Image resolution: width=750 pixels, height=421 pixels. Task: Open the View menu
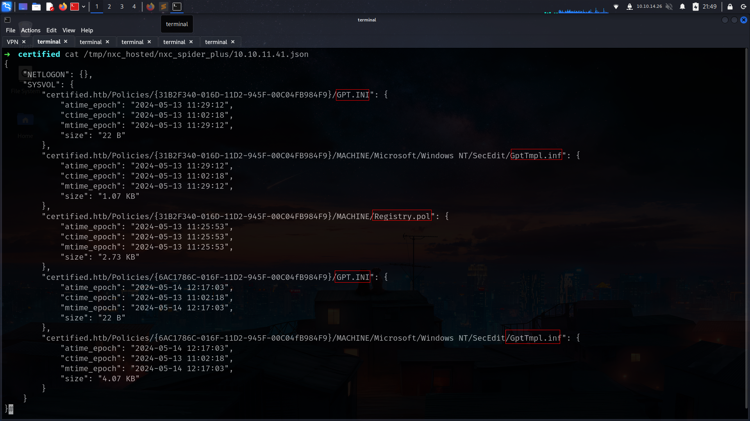click(69, 30)
